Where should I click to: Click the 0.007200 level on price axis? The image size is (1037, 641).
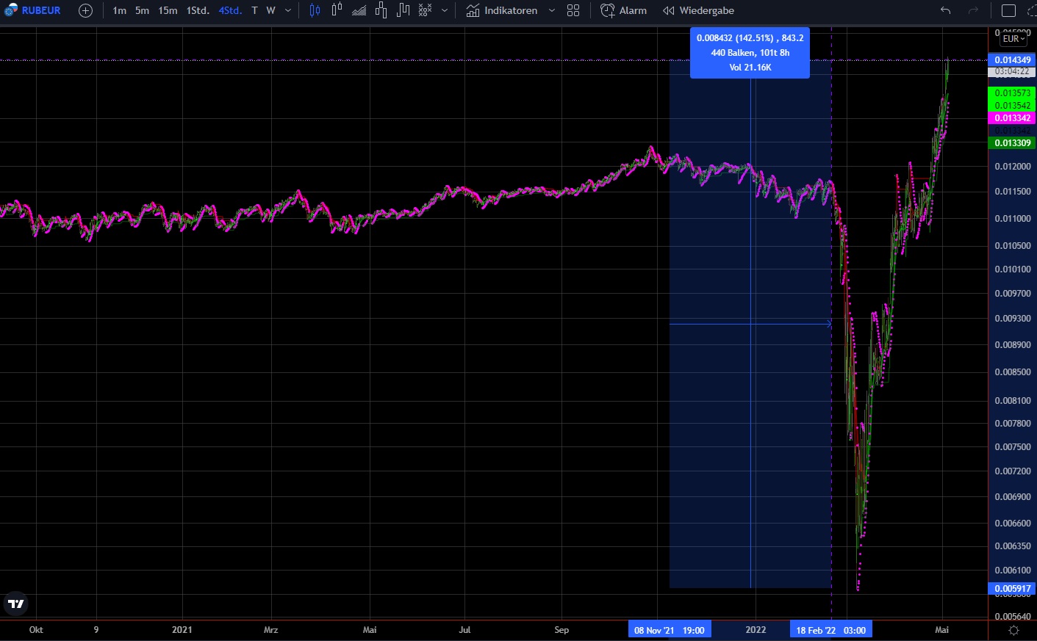[1013, 471]
